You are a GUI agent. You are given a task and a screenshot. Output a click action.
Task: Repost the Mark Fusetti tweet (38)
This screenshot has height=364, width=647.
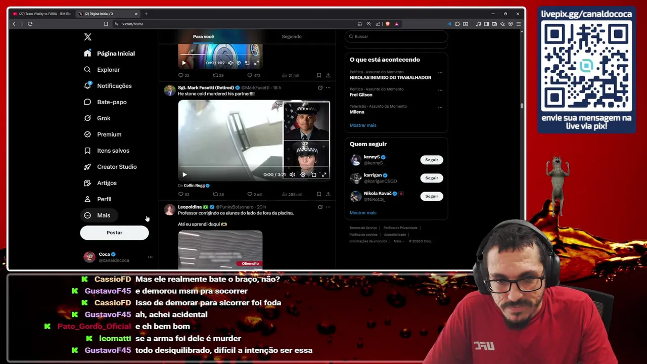[x=218, y=194]
